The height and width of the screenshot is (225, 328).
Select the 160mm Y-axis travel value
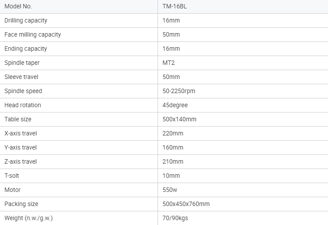pyautogui.click(x=173, y=147)
